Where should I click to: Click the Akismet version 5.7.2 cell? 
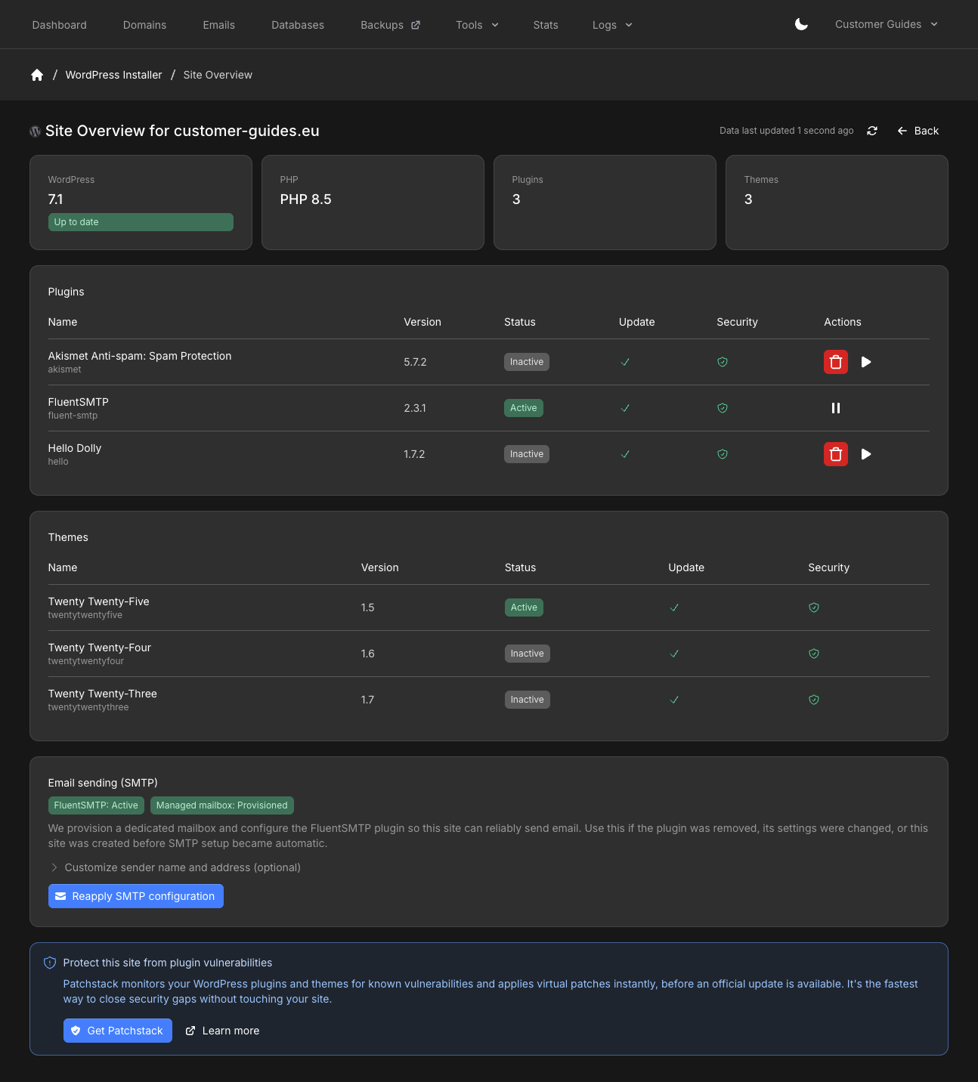click(415, 362)
